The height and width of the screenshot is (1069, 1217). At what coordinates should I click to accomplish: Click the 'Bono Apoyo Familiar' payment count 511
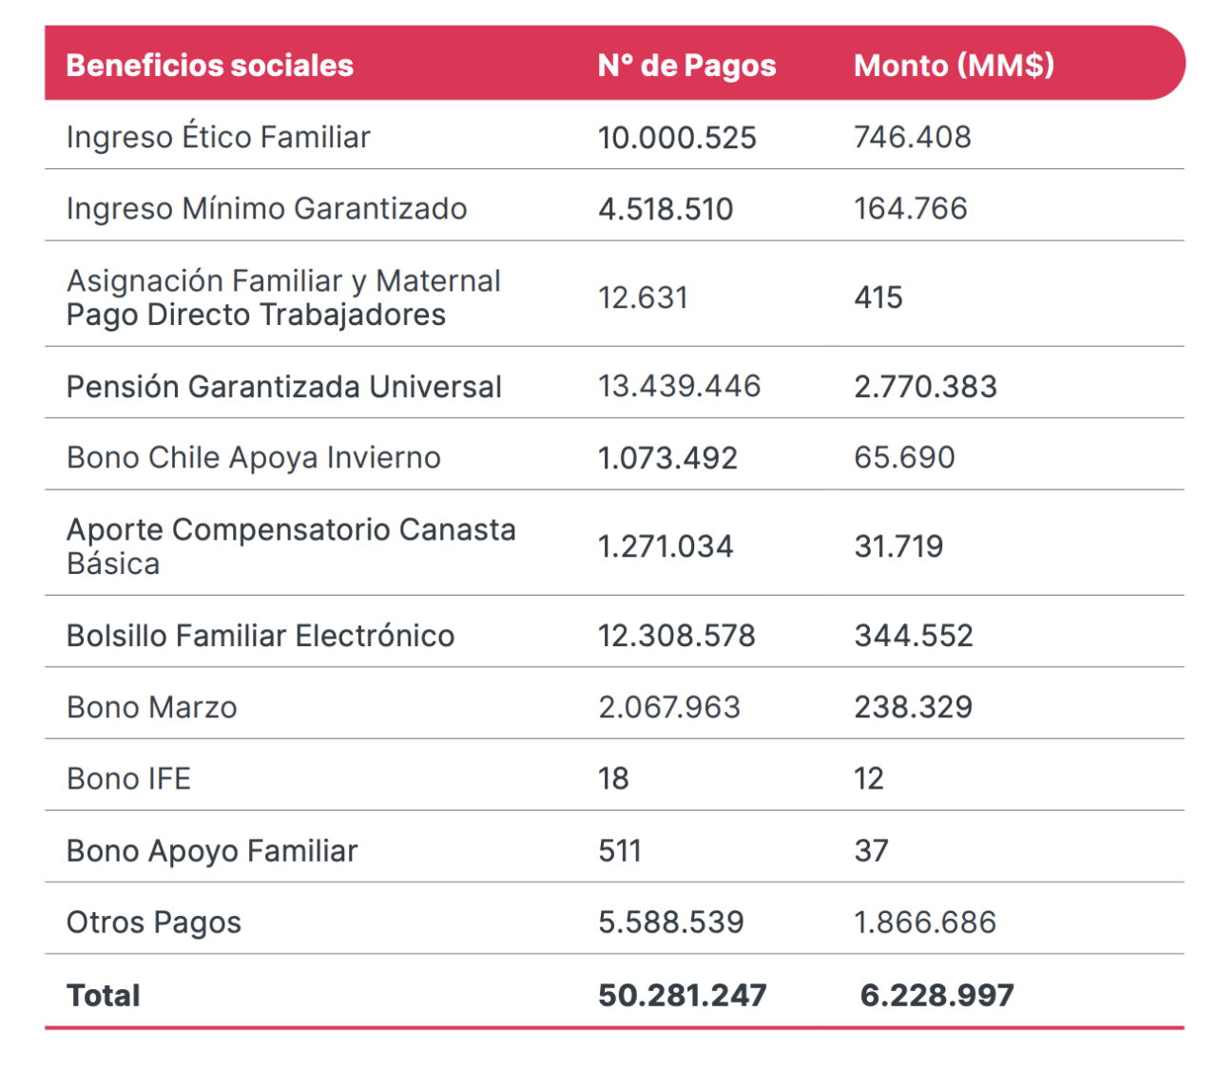[620, 850]
